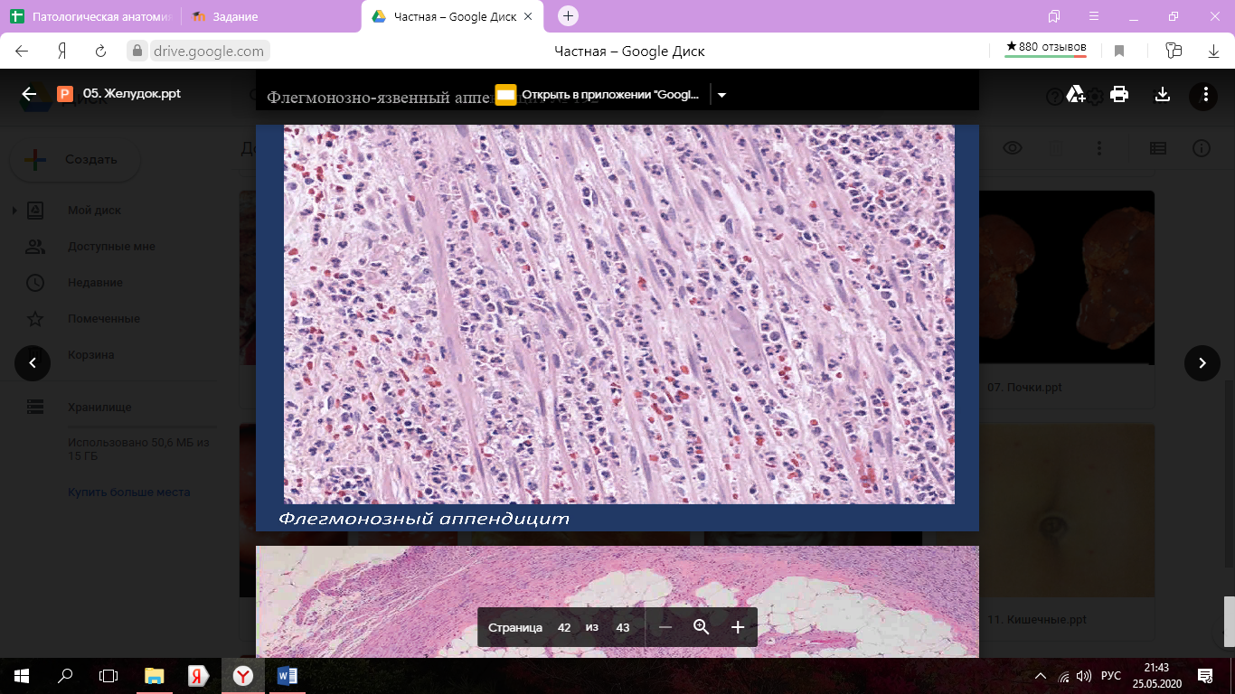Screen dimensions: 1235x694
Task: Open the Yandex Browser hamburger menu
Action: tap(1095, 16)
